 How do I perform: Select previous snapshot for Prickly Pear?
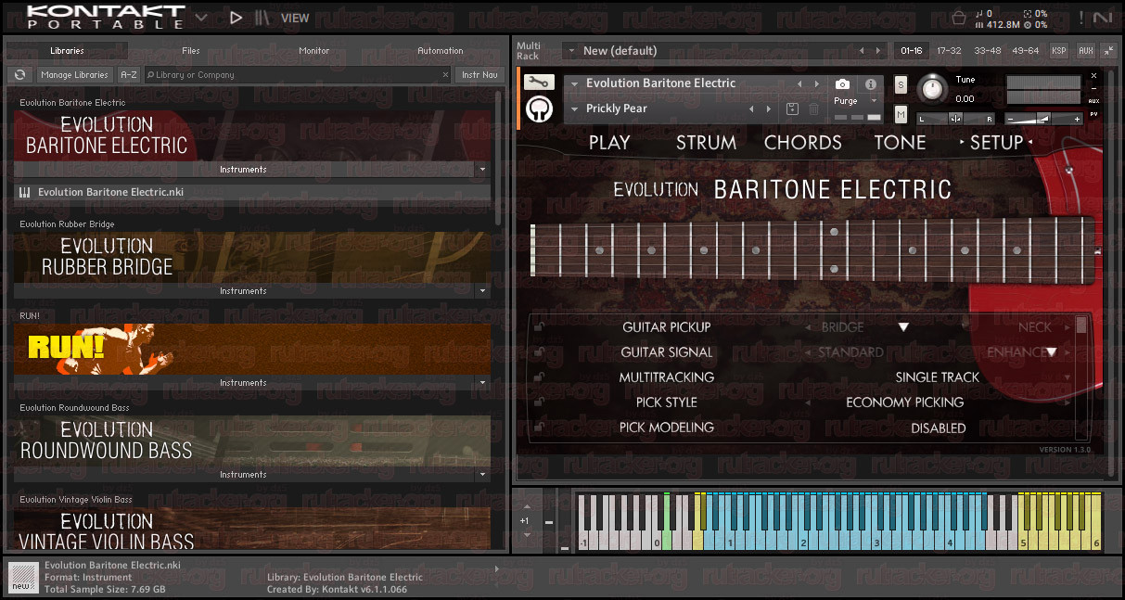(x=752, y=109)
